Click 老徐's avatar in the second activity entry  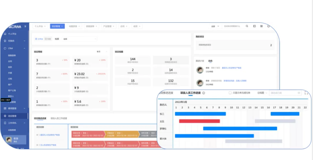pyautogui.click(x=200, y=83)
